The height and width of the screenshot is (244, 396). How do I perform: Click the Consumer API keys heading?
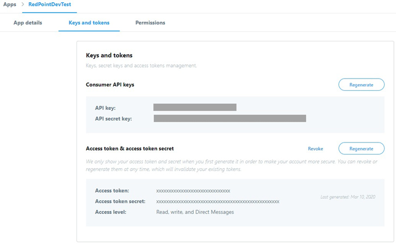coord(110,85)
